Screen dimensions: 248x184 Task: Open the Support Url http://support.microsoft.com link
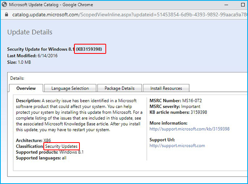click(177, 146)
